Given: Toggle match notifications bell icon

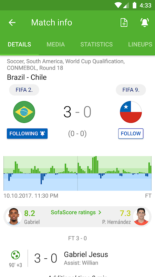Looking at the screenshot, I should [x=144, y=23].
